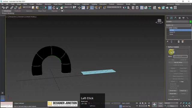Click the Break Col. button

pos(183,91)
